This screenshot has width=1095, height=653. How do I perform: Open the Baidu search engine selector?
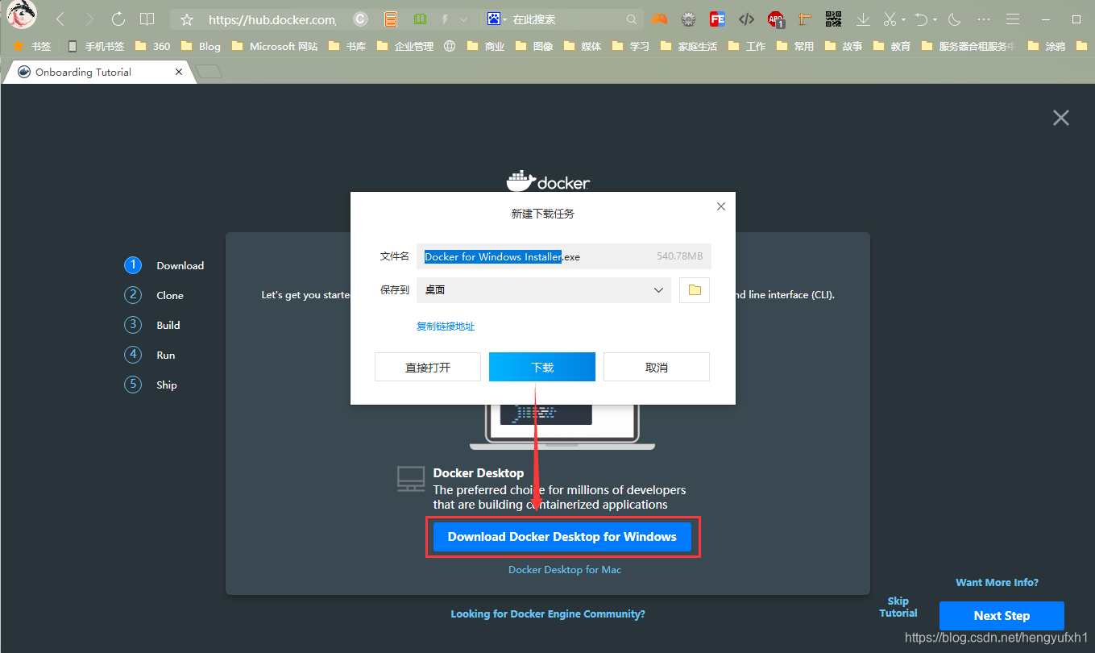(498, 19)
